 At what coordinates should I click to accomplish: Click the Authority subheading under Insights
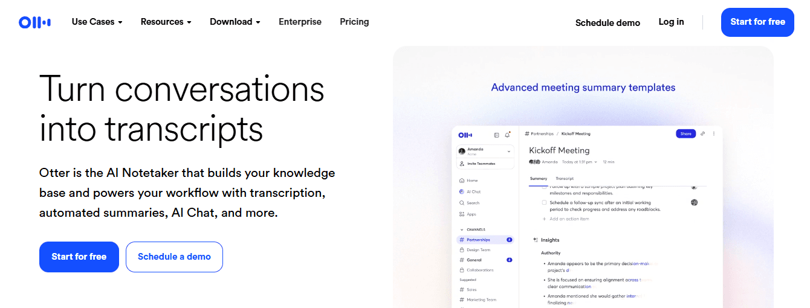551,253
